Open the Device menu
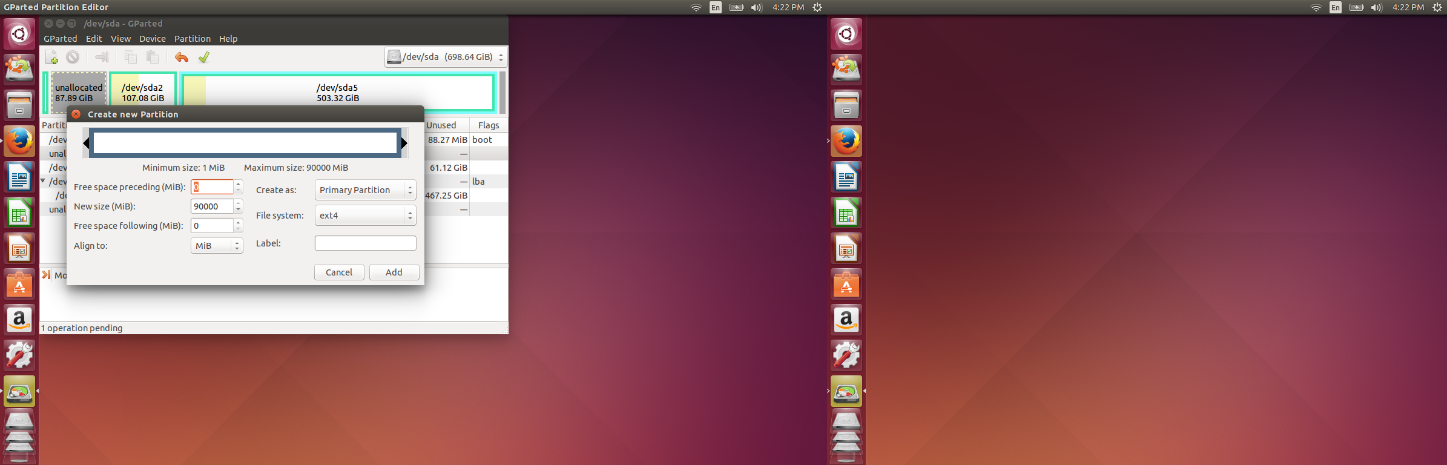This screenshot has width=1447, height=465. pyautogui.click(x=152, y=39)
